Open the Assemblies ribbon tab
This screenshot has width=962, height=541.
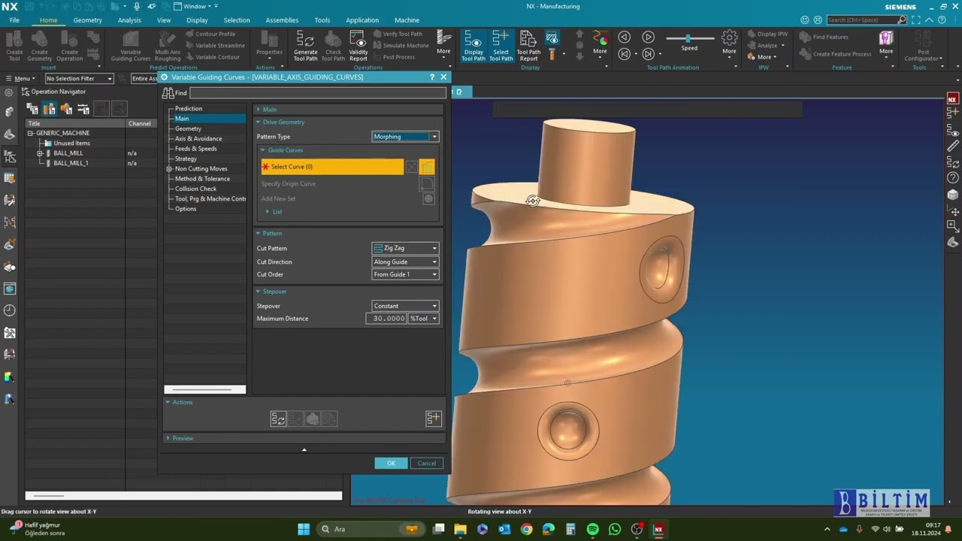tap(282, 20)
